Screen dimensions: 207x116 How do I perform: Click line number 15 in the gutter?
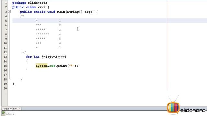[5, 66]
